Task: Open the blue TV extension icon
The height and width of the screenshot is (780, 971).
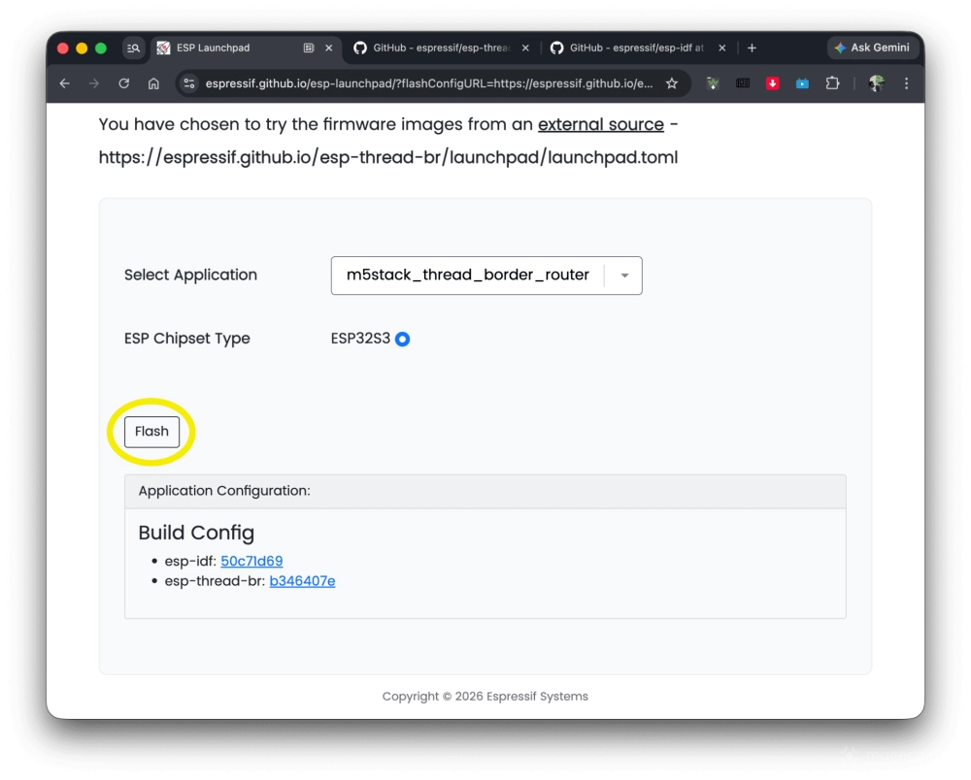Action: [x=802, y=82]
